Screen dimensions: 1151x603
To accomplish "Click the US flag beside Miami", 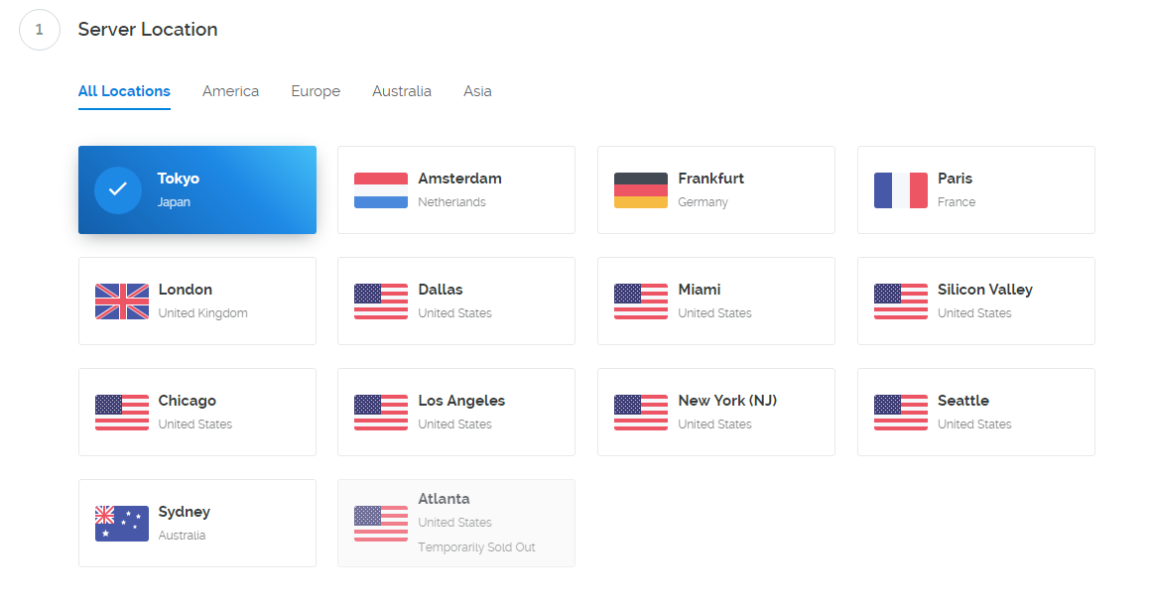I will coord(641,301).
